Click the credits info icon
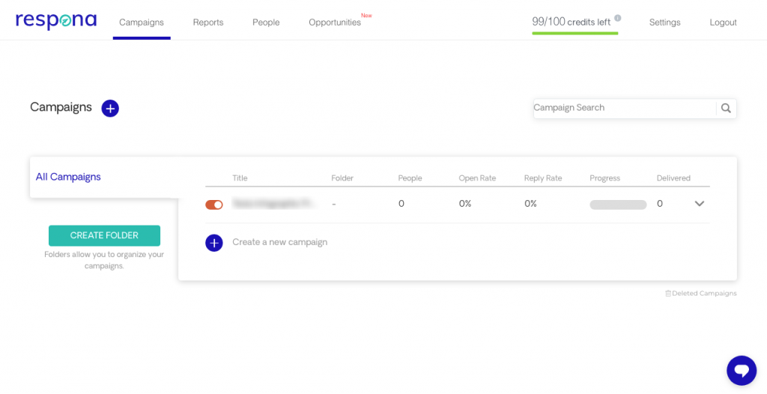This screenshot has height=394, width=767. (618, 19)
